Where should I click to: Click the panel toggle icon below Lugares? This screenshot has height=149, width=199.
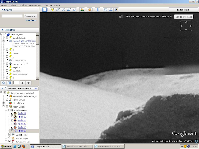[x=9, y=83]
